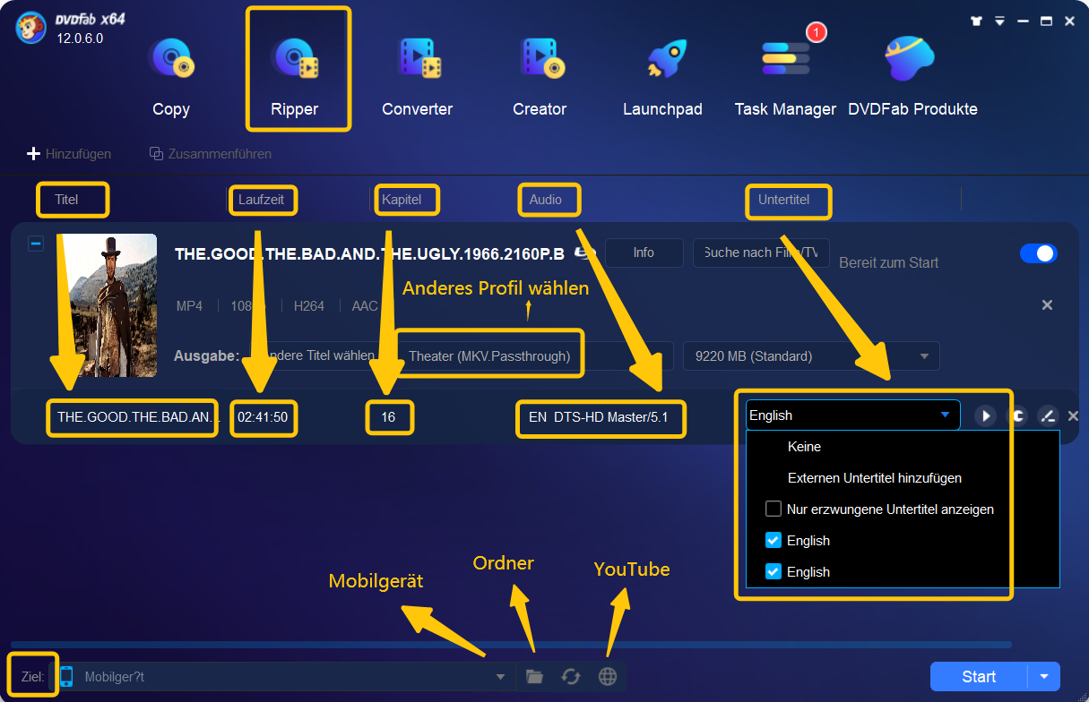
Task: Click Hinzufügen to add a source
Action: 69,154
